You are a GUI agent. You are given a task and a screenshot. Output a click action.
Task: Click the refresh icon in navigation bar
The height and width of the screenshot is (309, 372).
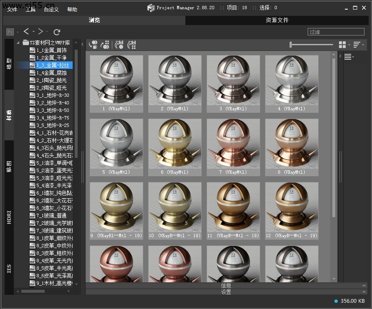(x=57, y=32)
